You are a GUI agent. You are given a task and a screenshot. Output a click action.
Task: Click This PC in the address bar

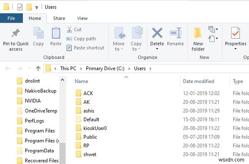(x=68, y=69)
